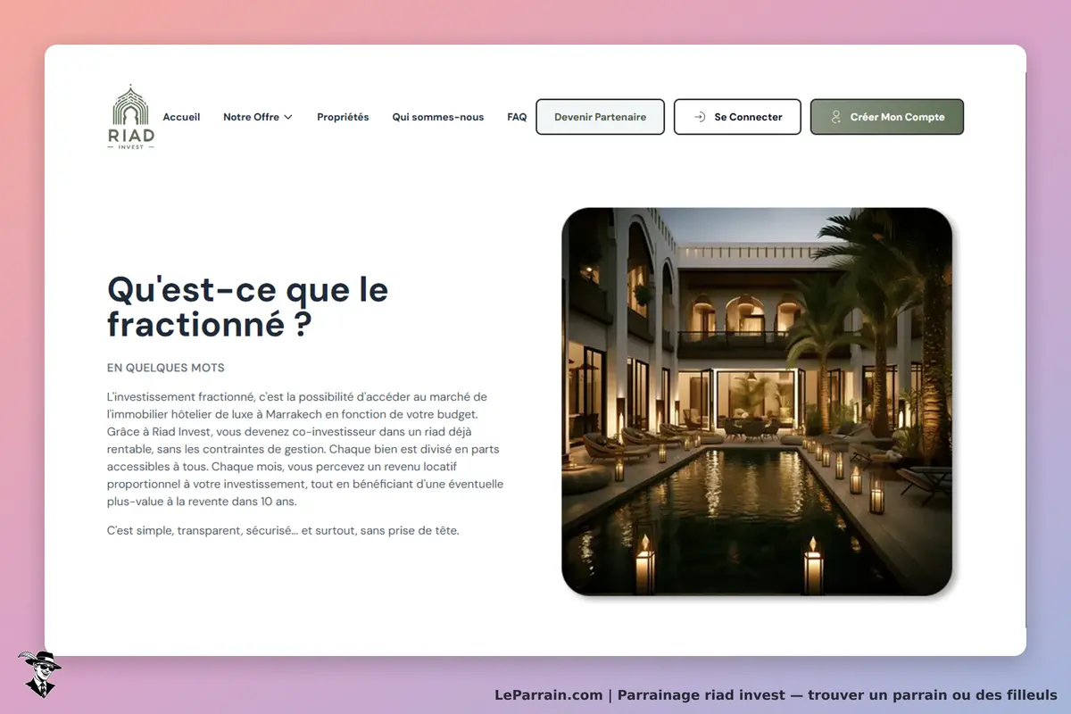
Task: Expand the Notre Offre chevron arrow
Action: (288, 117)
